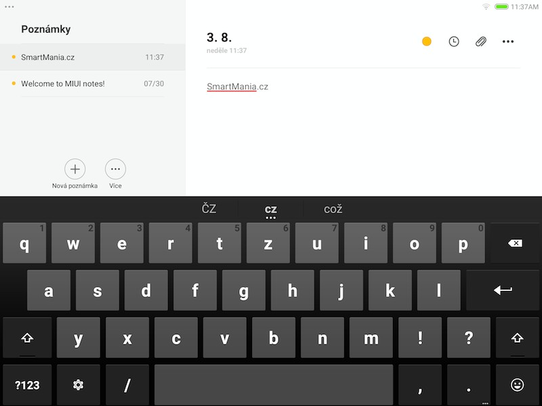Open the emoji smiley keyboard

click(517, 384)
